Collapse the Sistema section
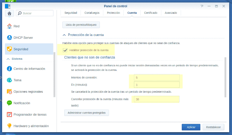 click(x=8, y=59)
